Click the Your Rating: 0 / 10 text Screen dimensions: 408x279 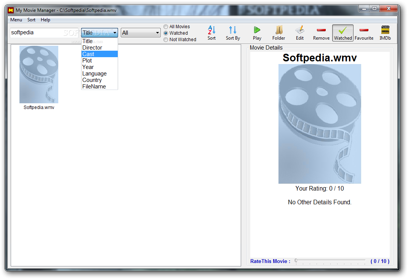[x=320, y=188]
